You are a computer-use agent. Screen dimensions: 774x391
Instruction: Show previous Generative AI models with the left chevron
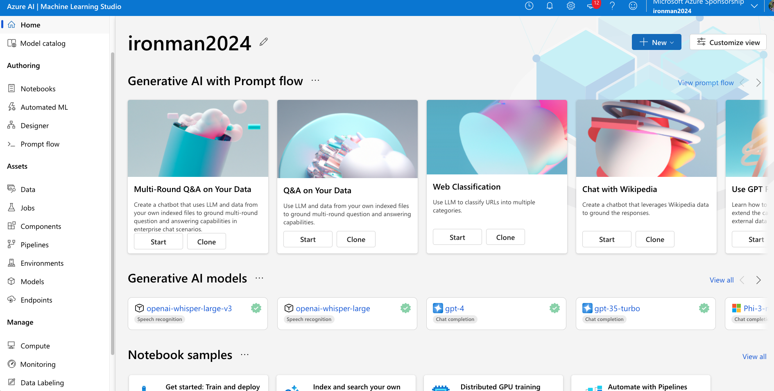[742, 280]
